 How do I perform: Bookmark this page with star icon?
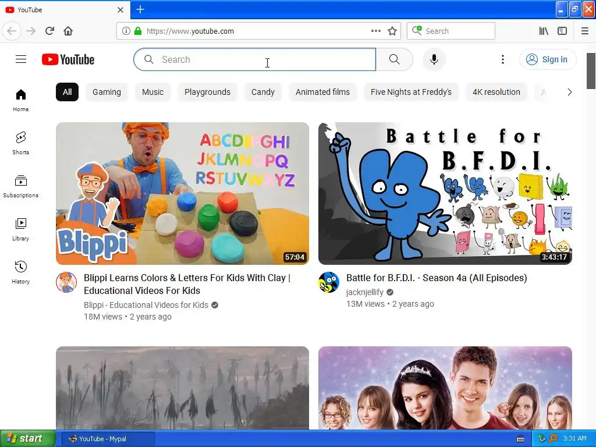pyautogui.click(x=392, y=31)
